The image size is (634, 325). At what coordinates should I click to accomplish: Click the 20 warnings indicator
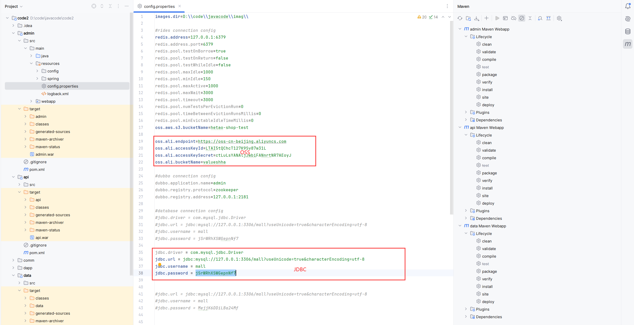[x=422, y=17]
